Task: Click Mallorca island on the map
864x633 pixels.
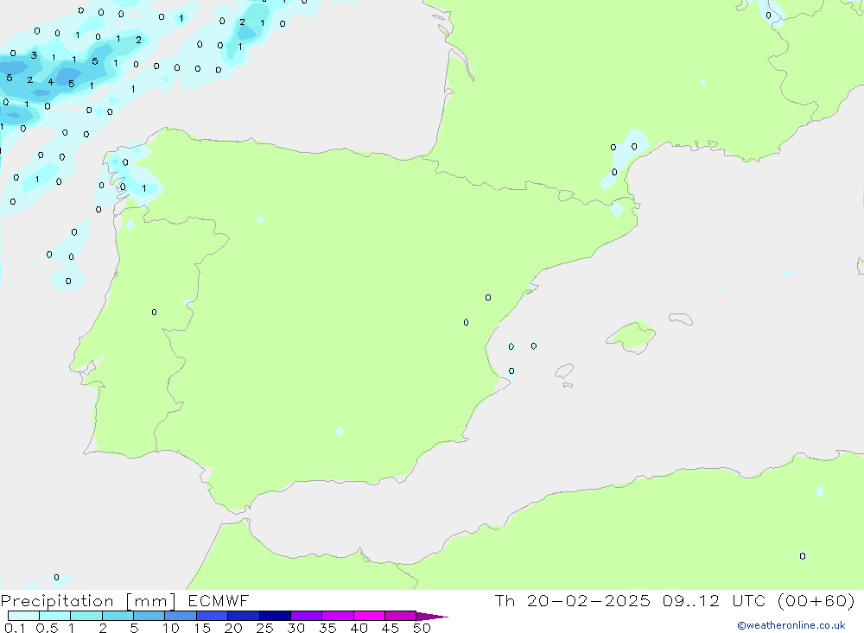Action: pyautogui.click(x=631, y=336)
